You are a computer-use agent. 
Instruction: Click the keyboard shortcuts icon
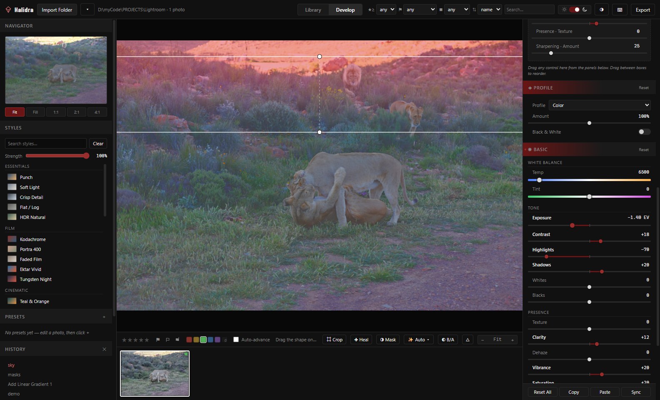point(620,10)
